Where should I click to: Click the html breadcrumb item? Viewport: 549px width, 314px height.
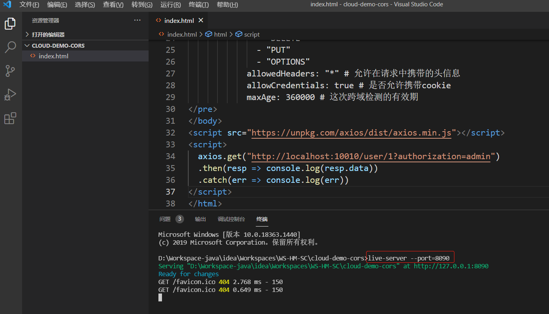220,34
